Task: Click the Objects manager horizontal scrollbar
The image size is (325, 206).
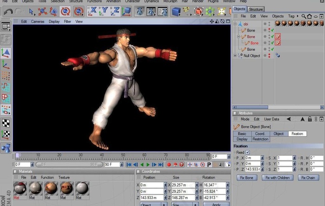Action: click(252, 107)
